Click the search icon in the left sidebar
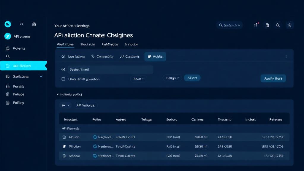304x171 pixels. [8, 56]
